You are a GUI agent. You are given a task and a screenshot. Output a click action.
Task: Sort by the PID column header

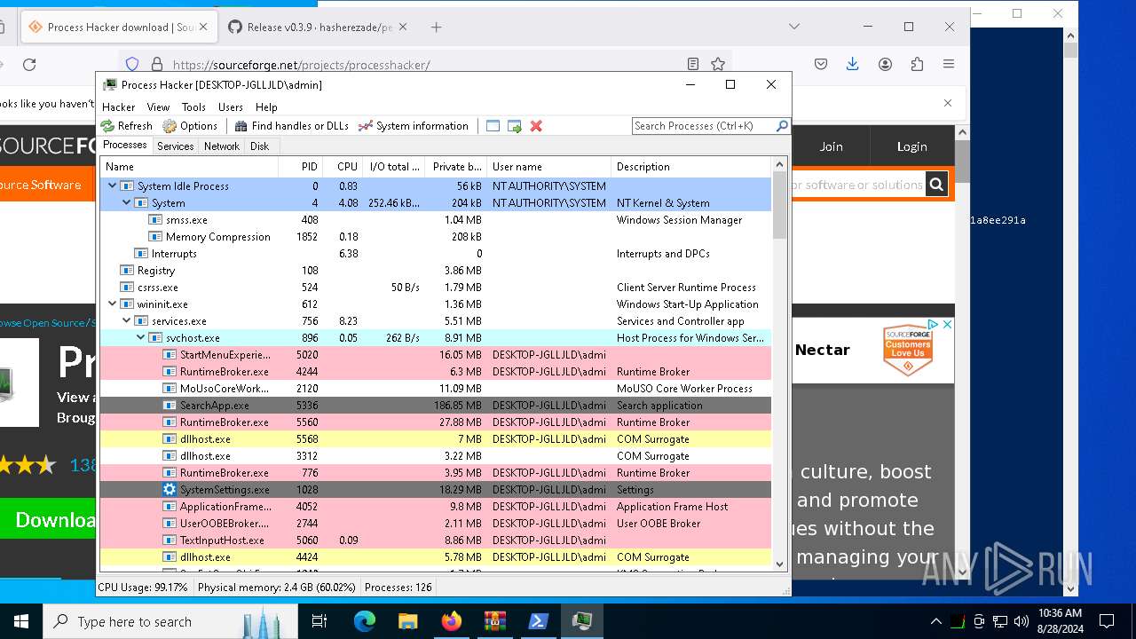point(300,167)
